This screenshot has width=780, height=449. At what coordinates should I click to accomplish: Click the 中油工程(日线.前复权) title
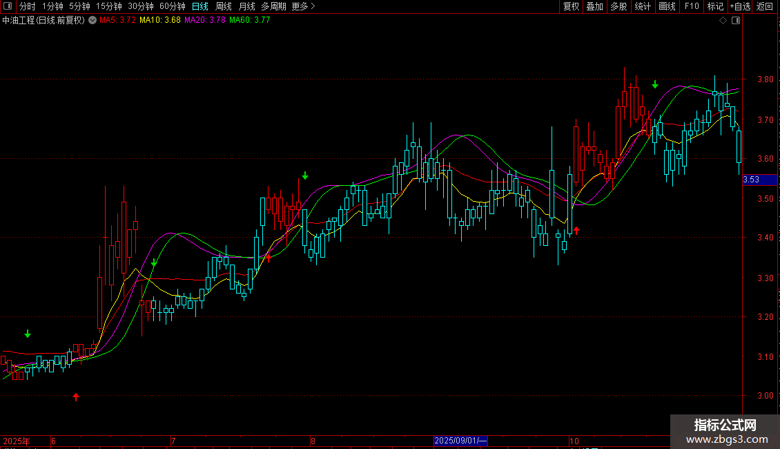click(43, 21)
